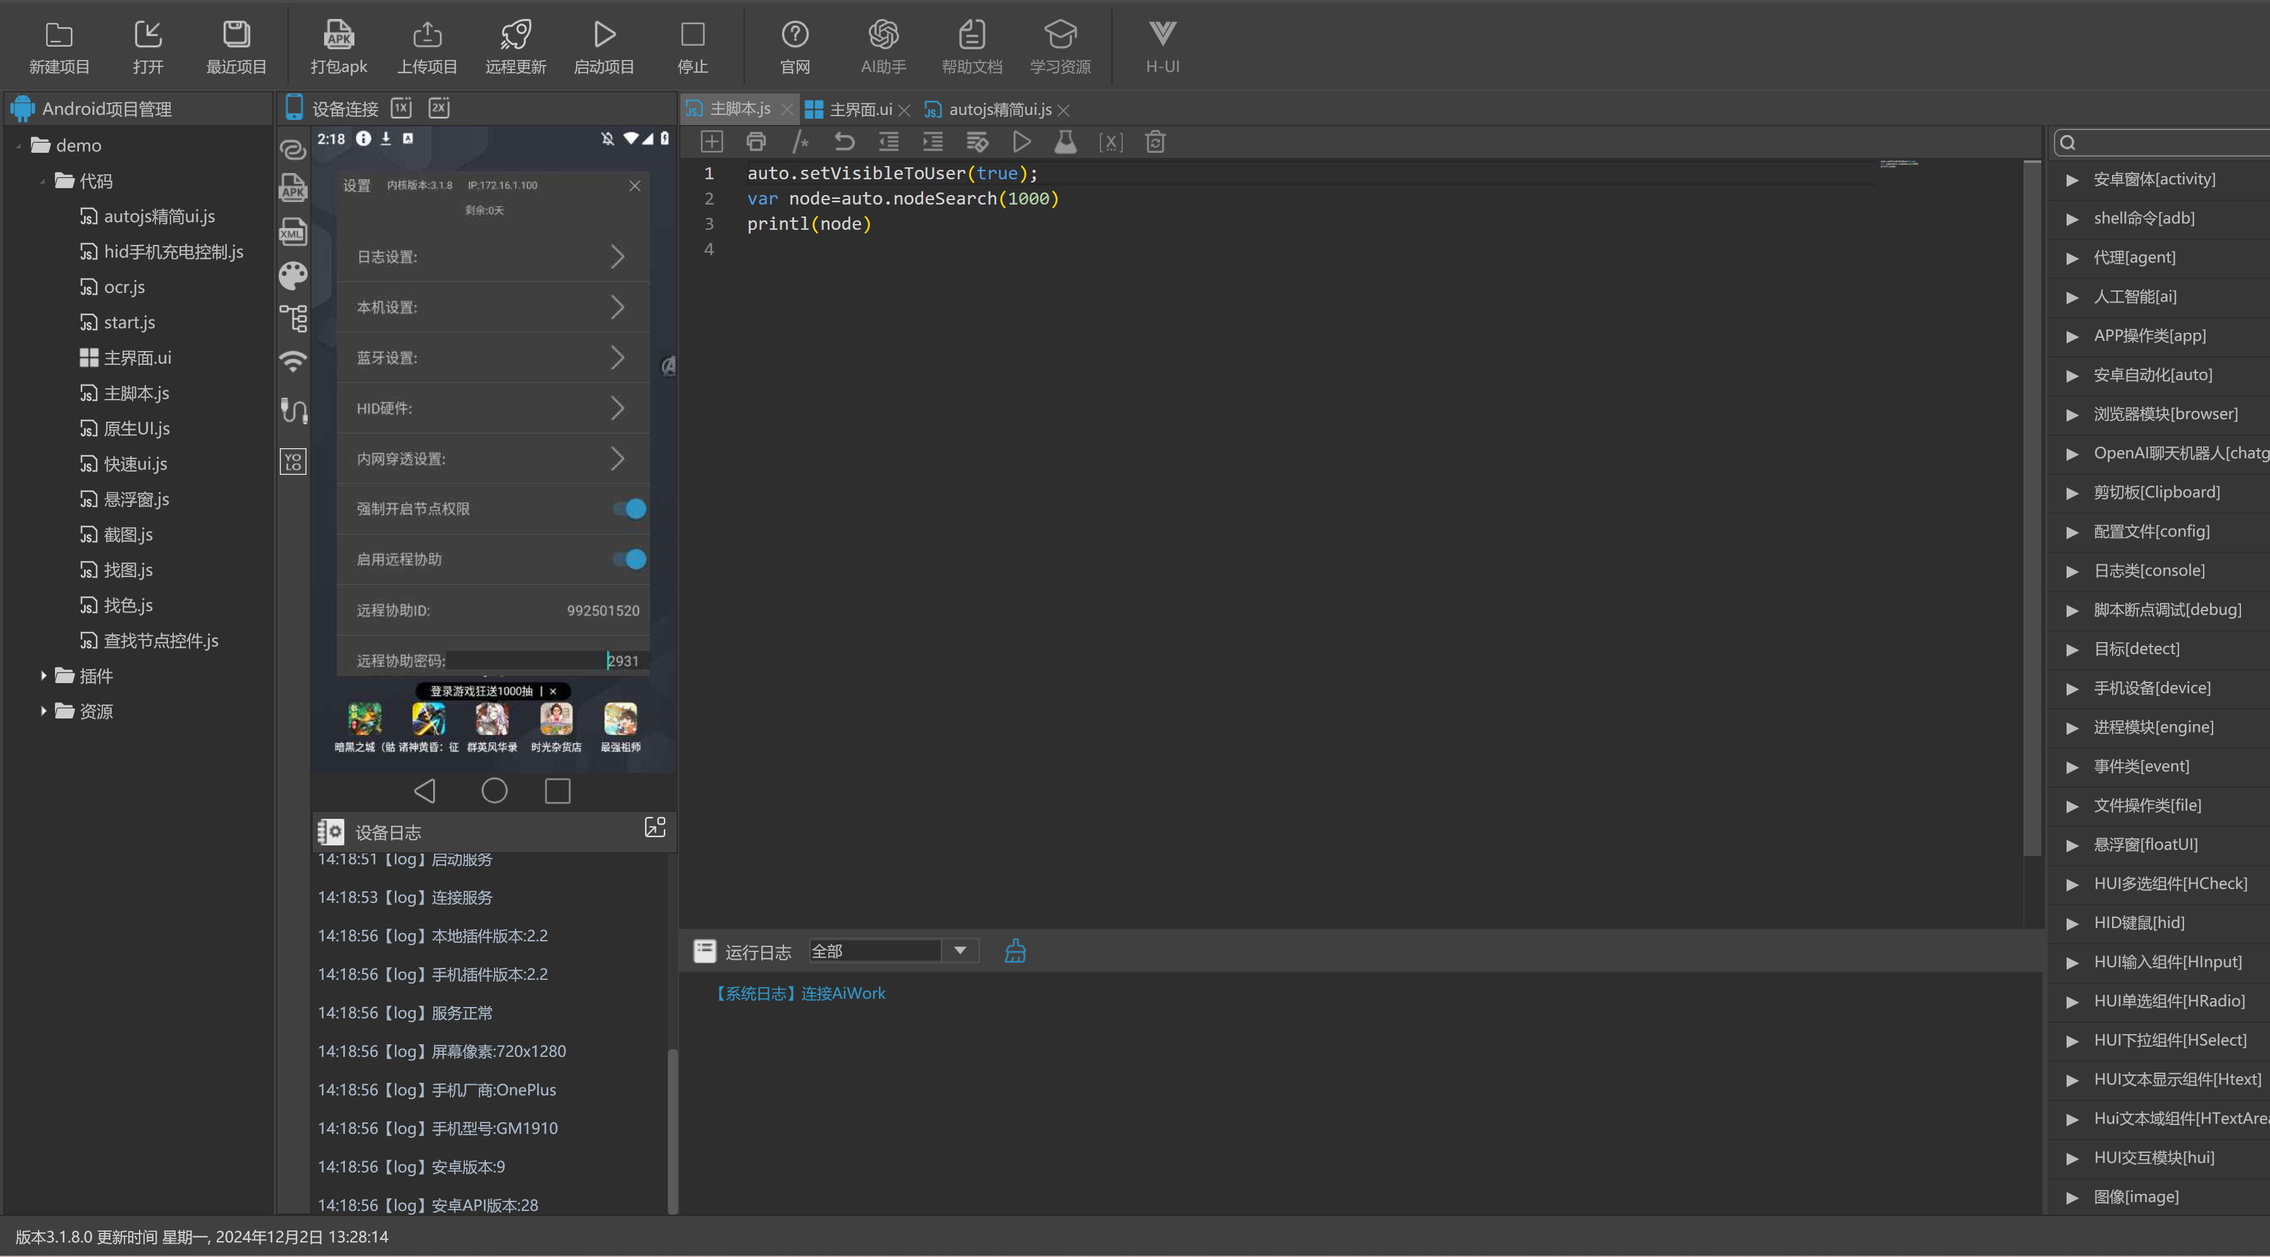The image size is (2270, 1257).
Task: Click the node tree sidebar icon
Action: click(293, 318)
